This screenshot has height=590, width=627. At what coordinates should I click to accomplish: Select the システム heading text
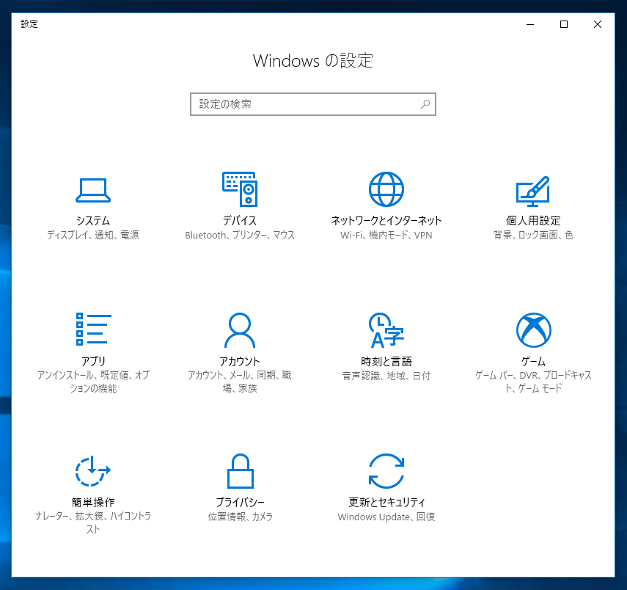click(93, 221)
